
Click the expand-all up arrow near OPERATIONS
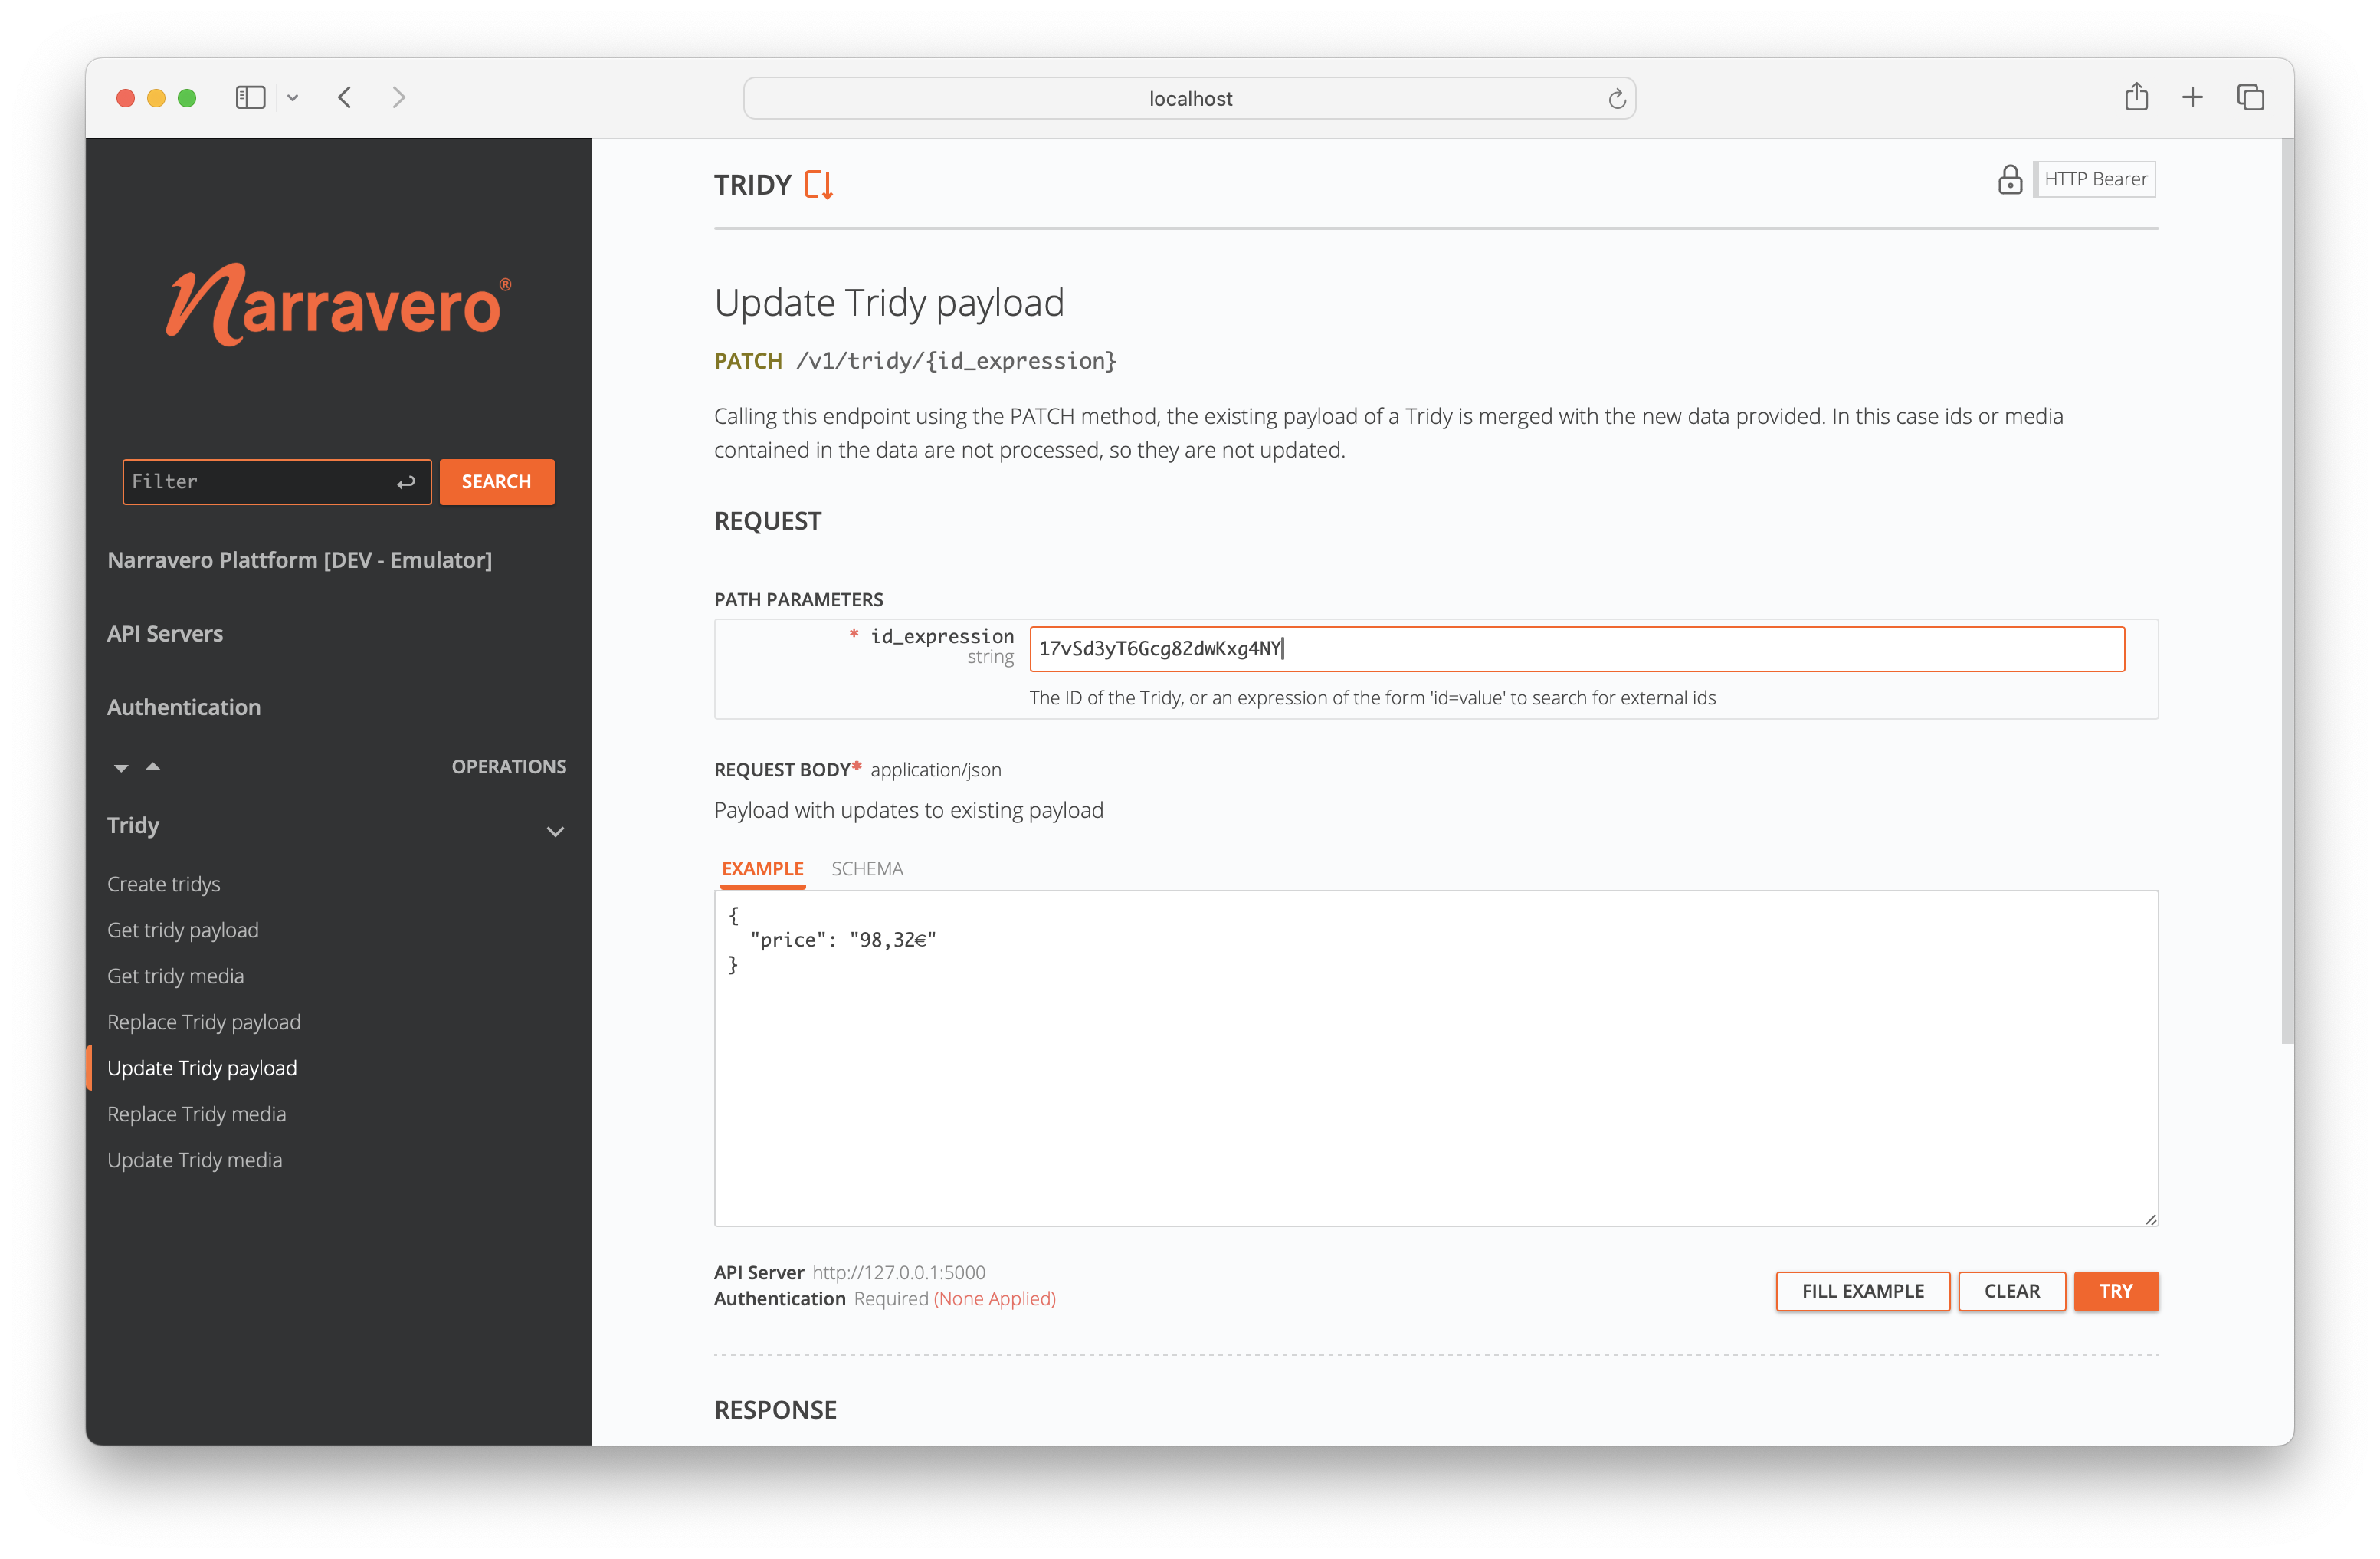pos(152,766)
